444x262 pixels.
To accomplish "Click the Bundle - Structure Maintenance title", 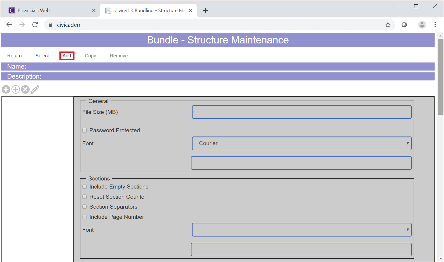I will [218, 40].
